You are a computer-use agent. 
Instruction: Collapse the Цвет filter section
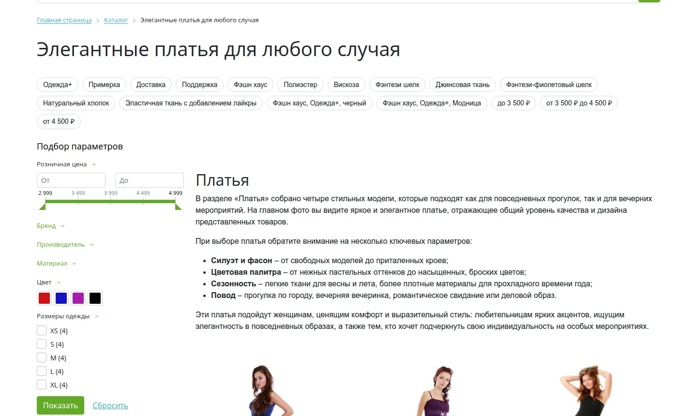[x=49, y=282]
